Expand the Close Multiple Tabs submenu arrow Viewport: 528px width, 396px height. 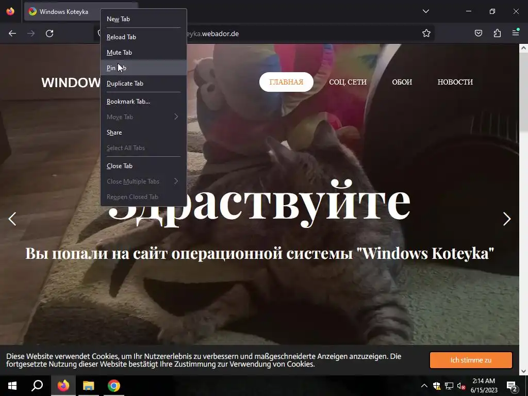coord(176,181)
